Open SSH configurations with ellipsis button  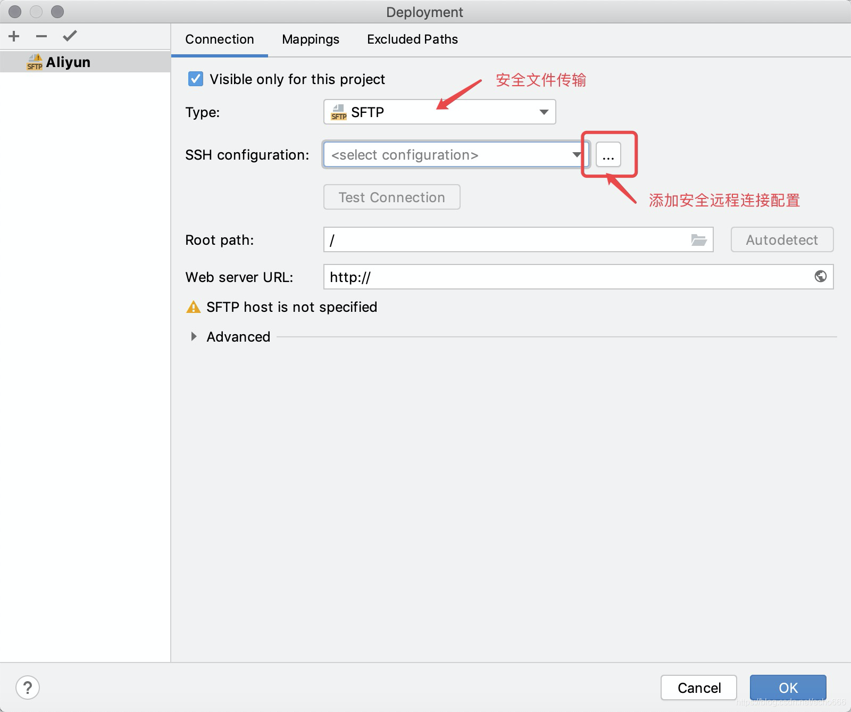pos(608,155)
